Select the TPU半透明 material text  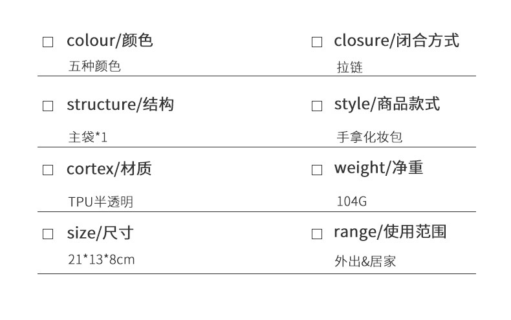(x=100, y=202)
